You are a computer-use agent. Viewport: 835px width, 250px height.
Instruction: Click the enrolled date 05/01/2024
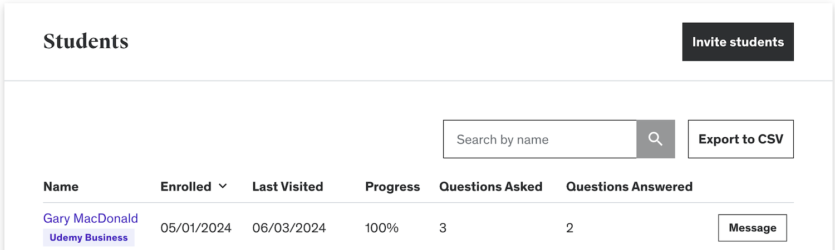coord(196,228)
